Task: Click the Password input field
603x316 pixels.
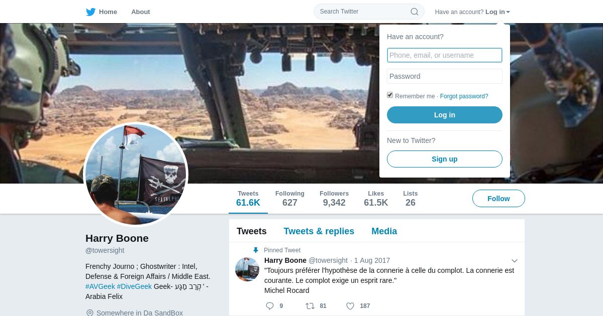Action: coord(445,76)
